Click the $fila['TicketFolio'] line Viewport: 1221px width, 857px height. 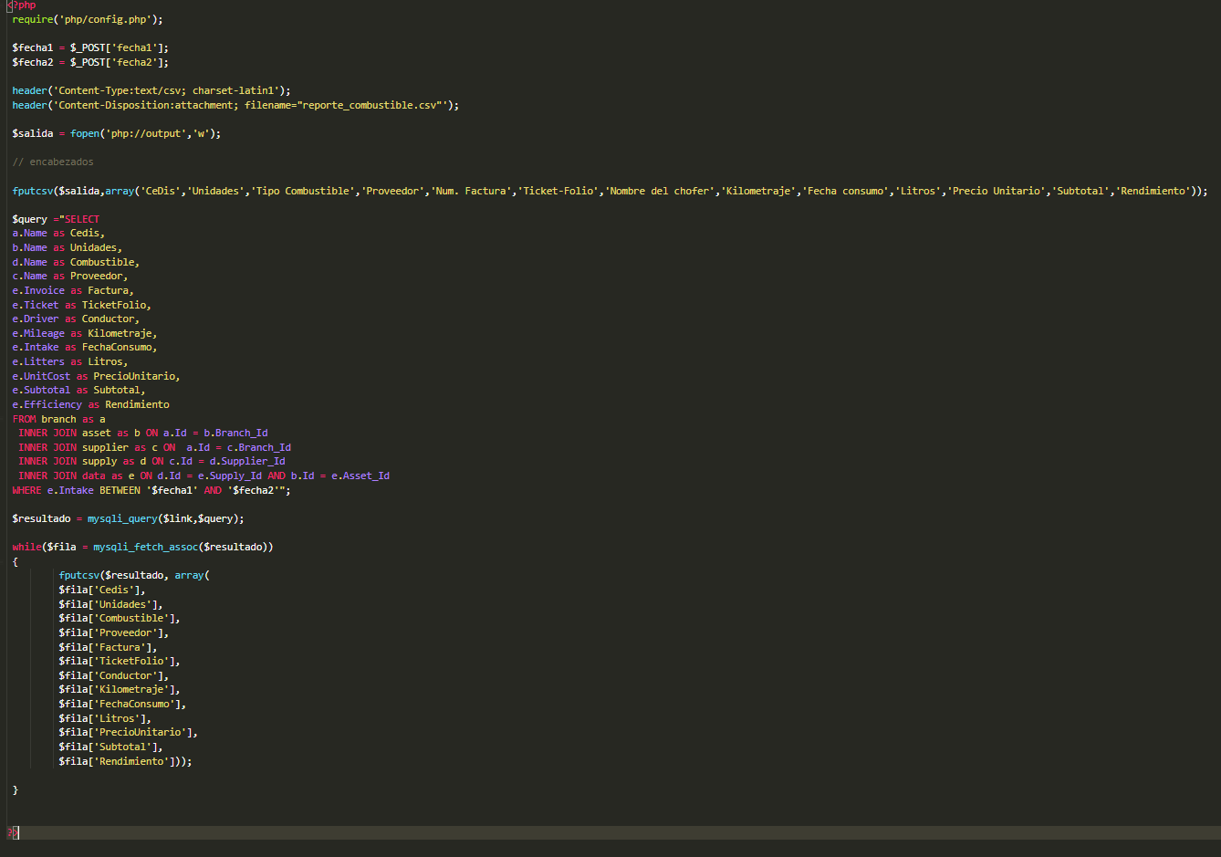(120, 661)
